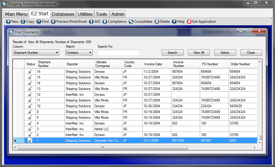Click the Help toolbar icon
The image size is (275, 167).
[x=174, y=22]
